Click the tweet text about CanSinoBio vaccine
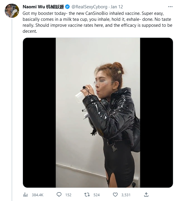178x201 pixels. coord(97,22)
